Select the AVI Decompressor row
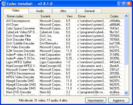133x105 pixels. click(64, 21)
